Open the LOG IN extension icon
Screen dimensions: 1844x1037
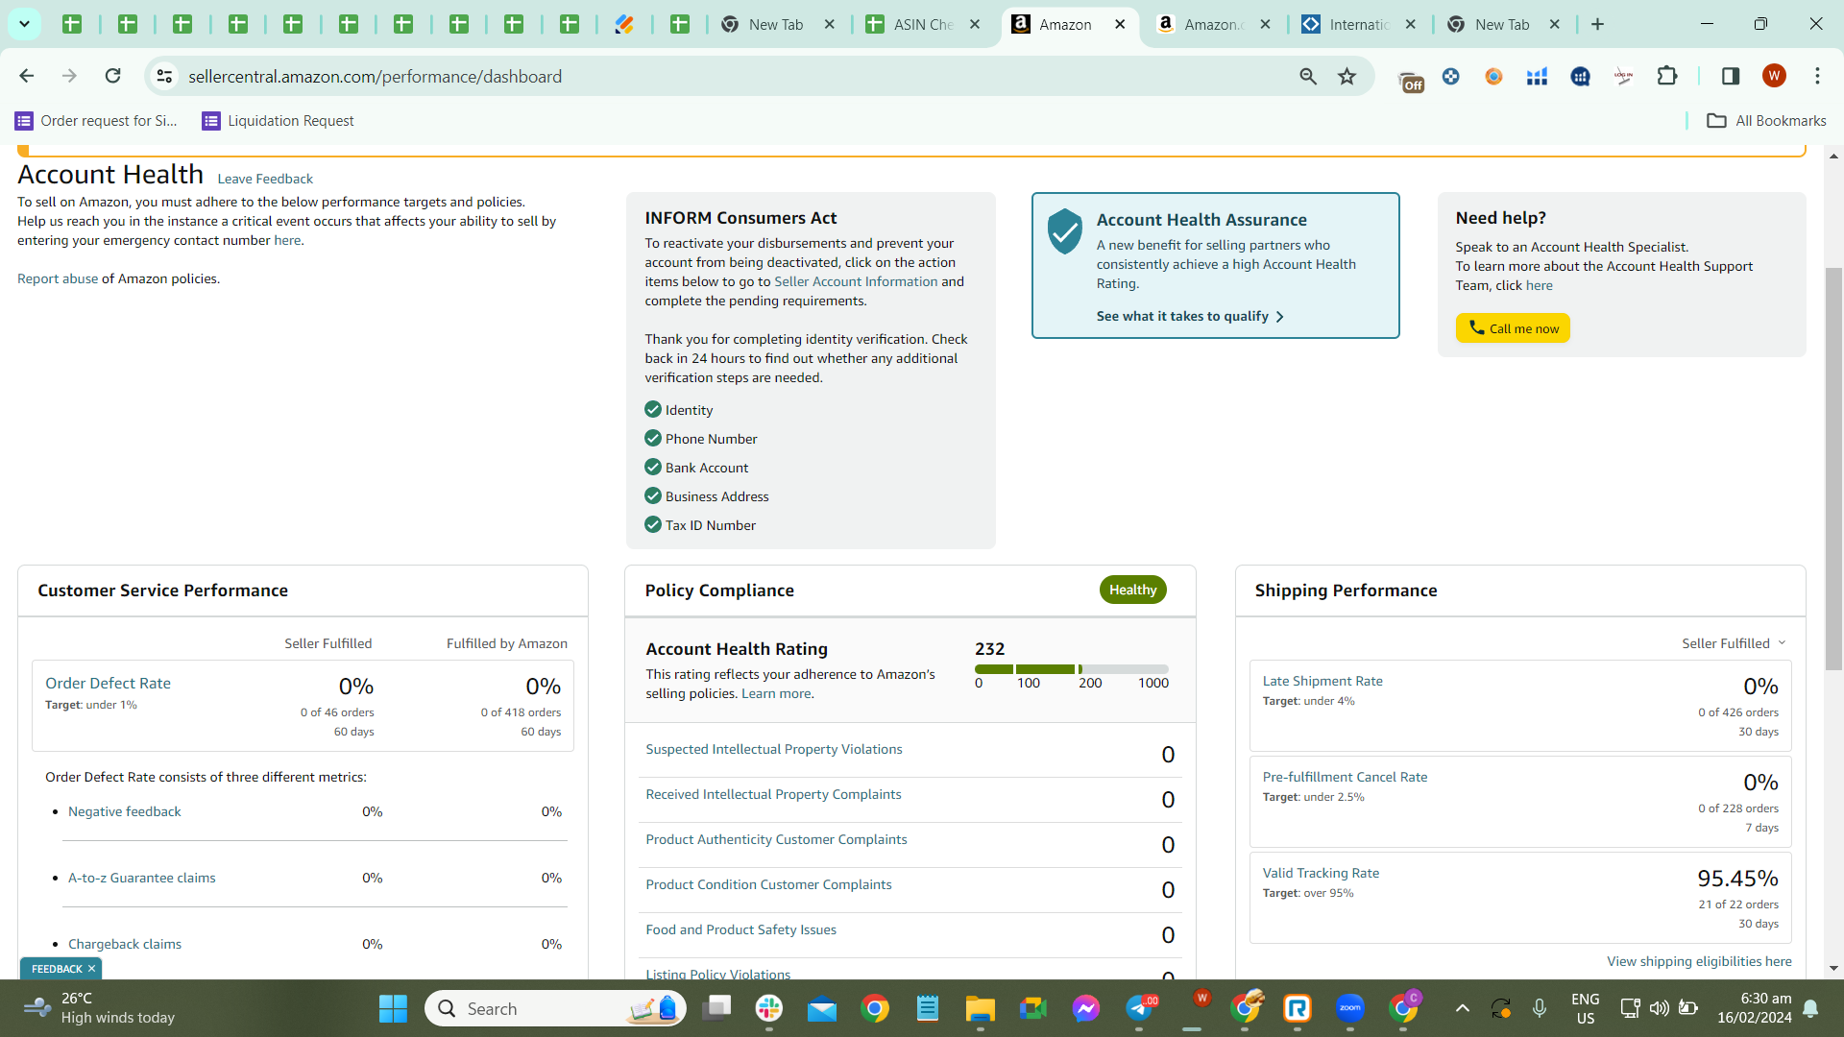click(x=1623, y=76)
